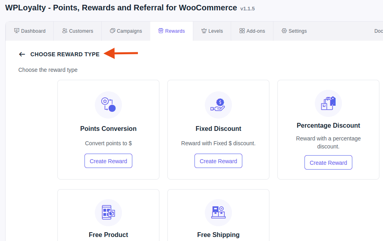The height and width of the screenshot is (241, 383).
Task: Click the Points Conversion card icon
Action: click(x=108, y=105)
